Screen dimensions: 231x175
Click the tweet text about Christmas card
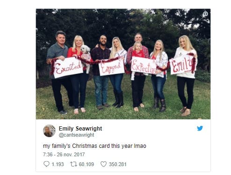[94, 146]
